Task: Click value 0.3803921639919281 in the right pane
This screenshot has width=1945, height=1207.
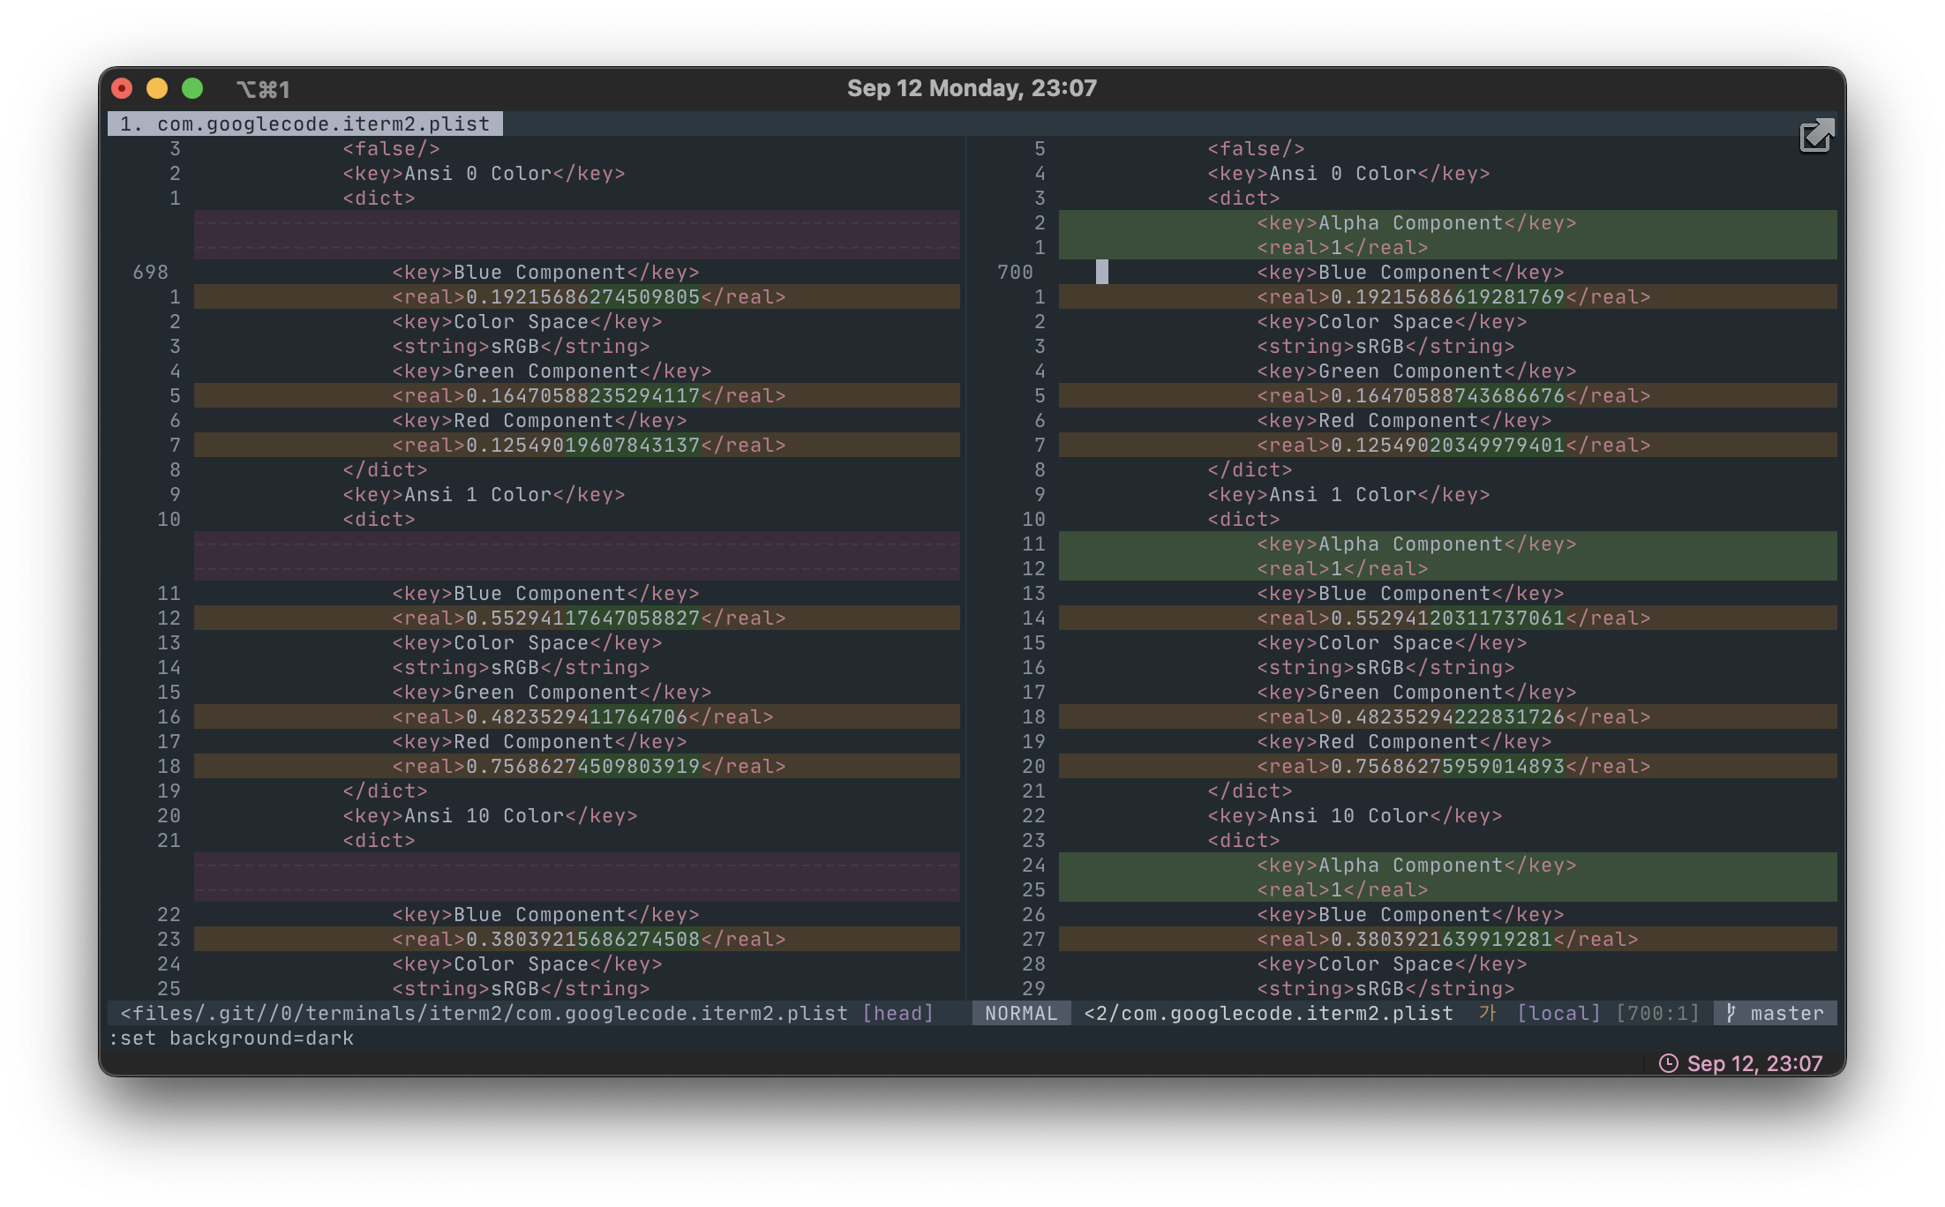Action: coord(1441,939)
